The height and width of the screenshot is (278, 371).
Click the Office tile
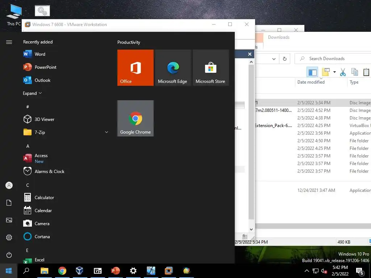[x=136, y=68]
